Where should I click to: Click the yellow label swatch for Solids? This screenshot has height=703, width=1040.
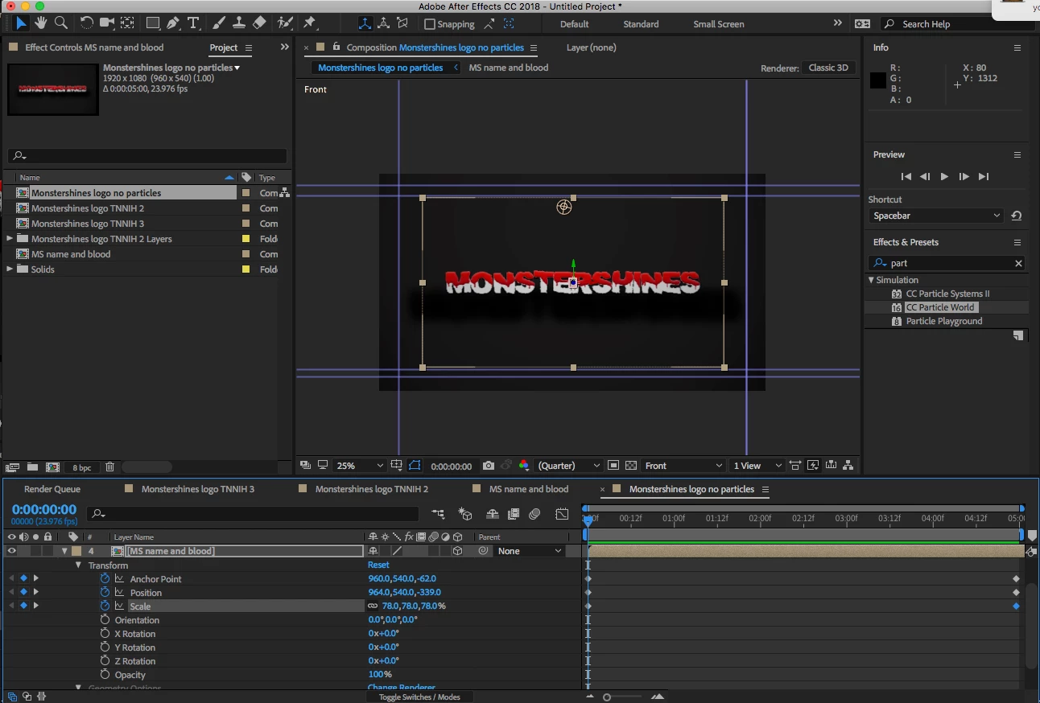246,269
